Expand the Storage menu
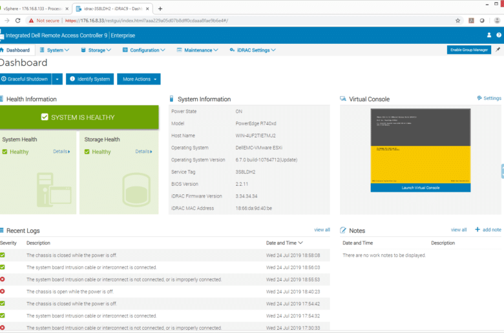 coord(96,50)
